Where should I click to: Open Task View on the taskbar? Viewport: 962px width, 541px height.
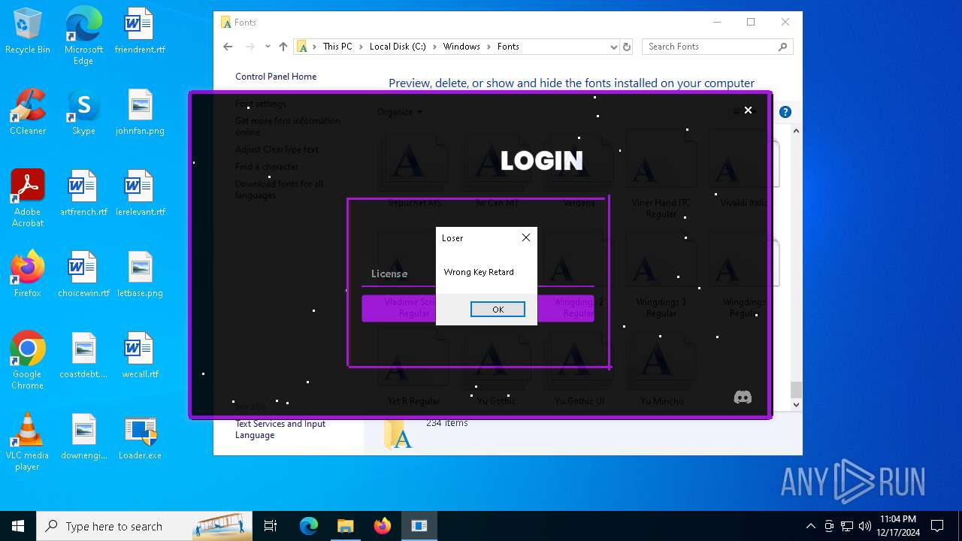pos(271,526)
